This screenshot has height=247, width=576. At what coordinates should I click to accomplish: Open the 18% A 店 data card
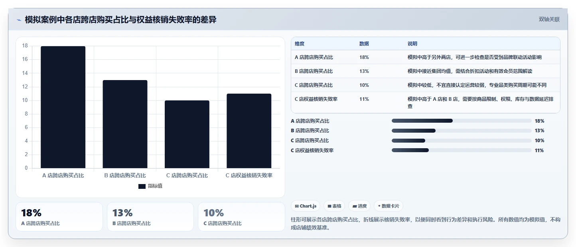[x=59, y=217]
